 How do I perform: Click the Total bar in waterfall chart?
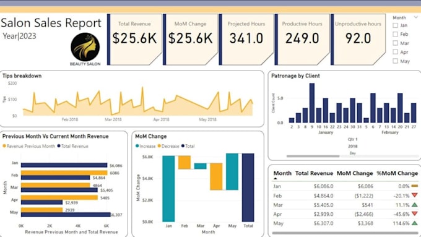pos(248,187)
